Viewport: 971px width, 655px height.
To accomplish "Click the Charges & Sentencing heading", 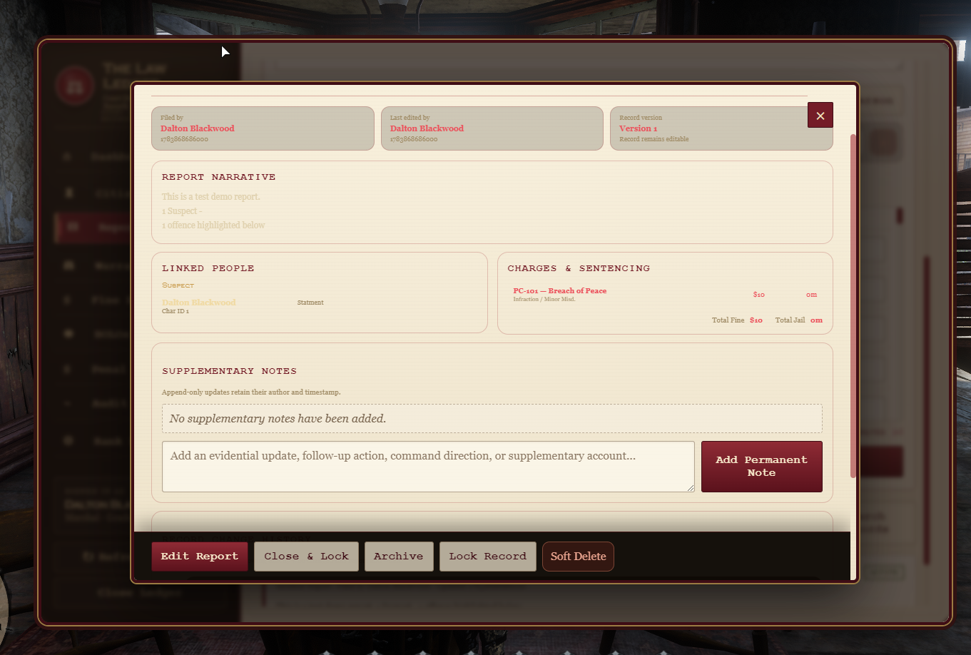I will [579, 268].
